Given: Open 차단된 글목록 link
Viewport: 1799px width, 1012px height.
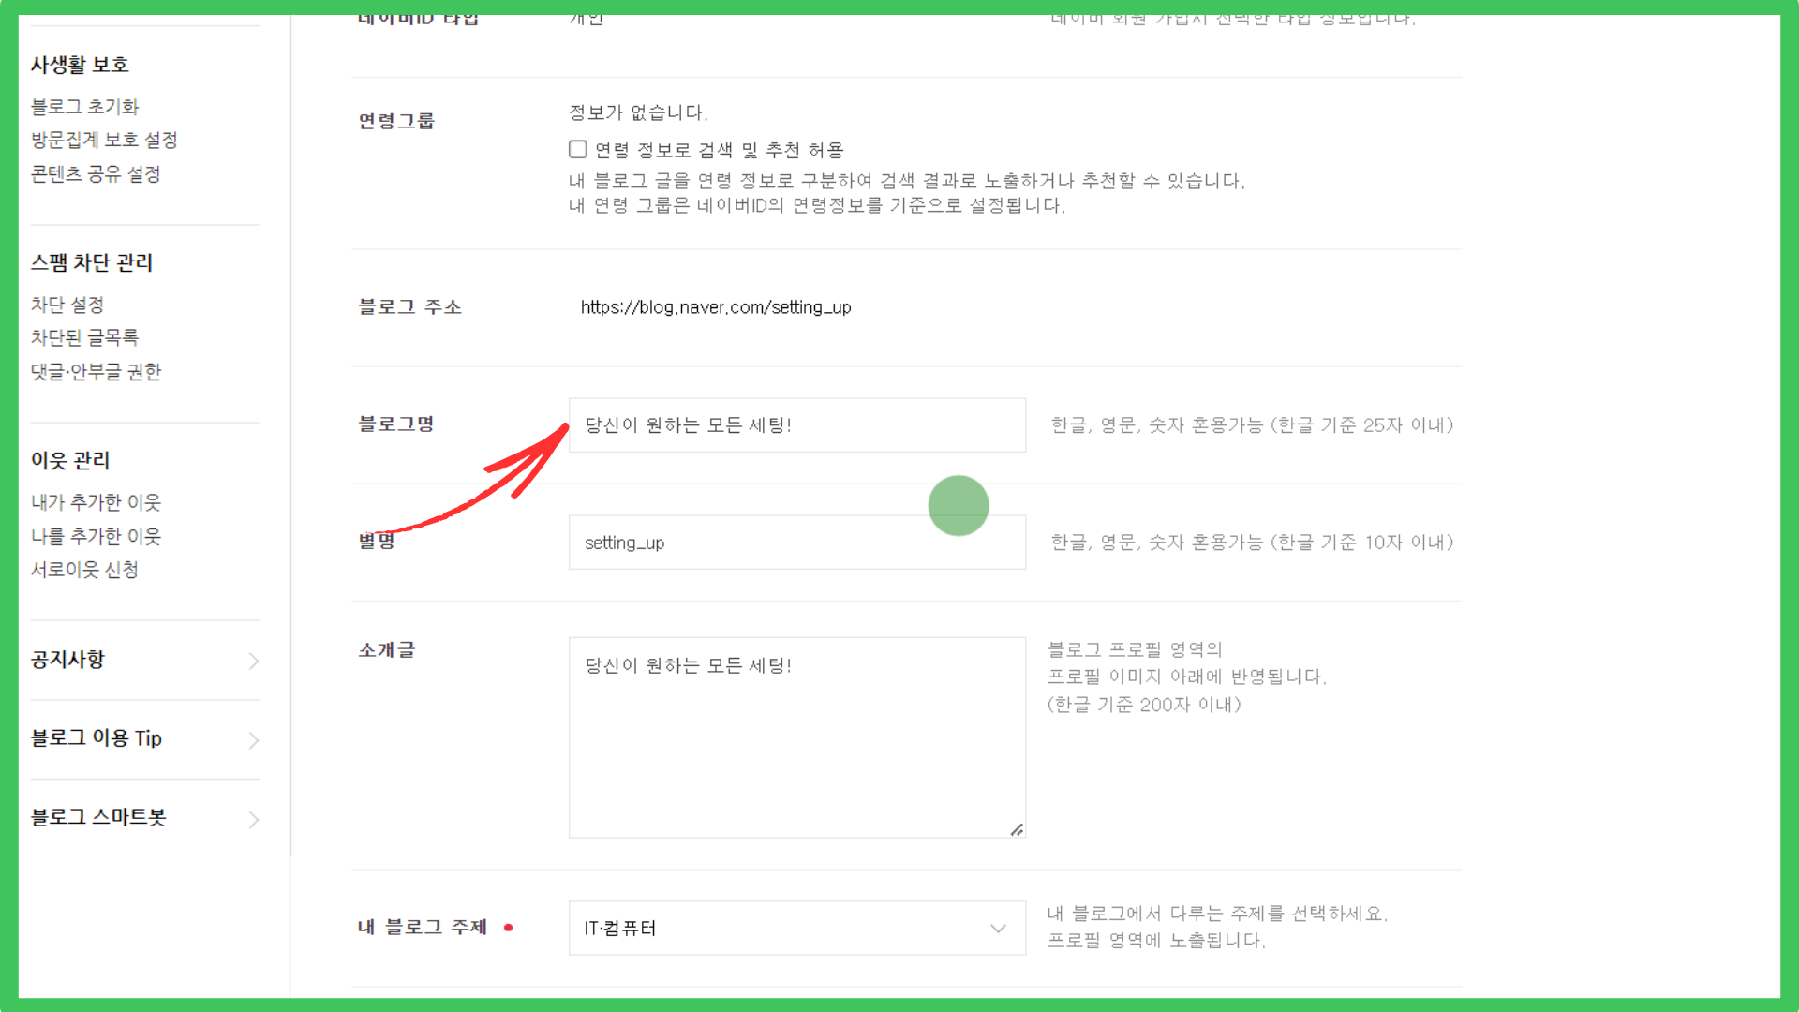Looking at the screenshot, I should [84, 337].
